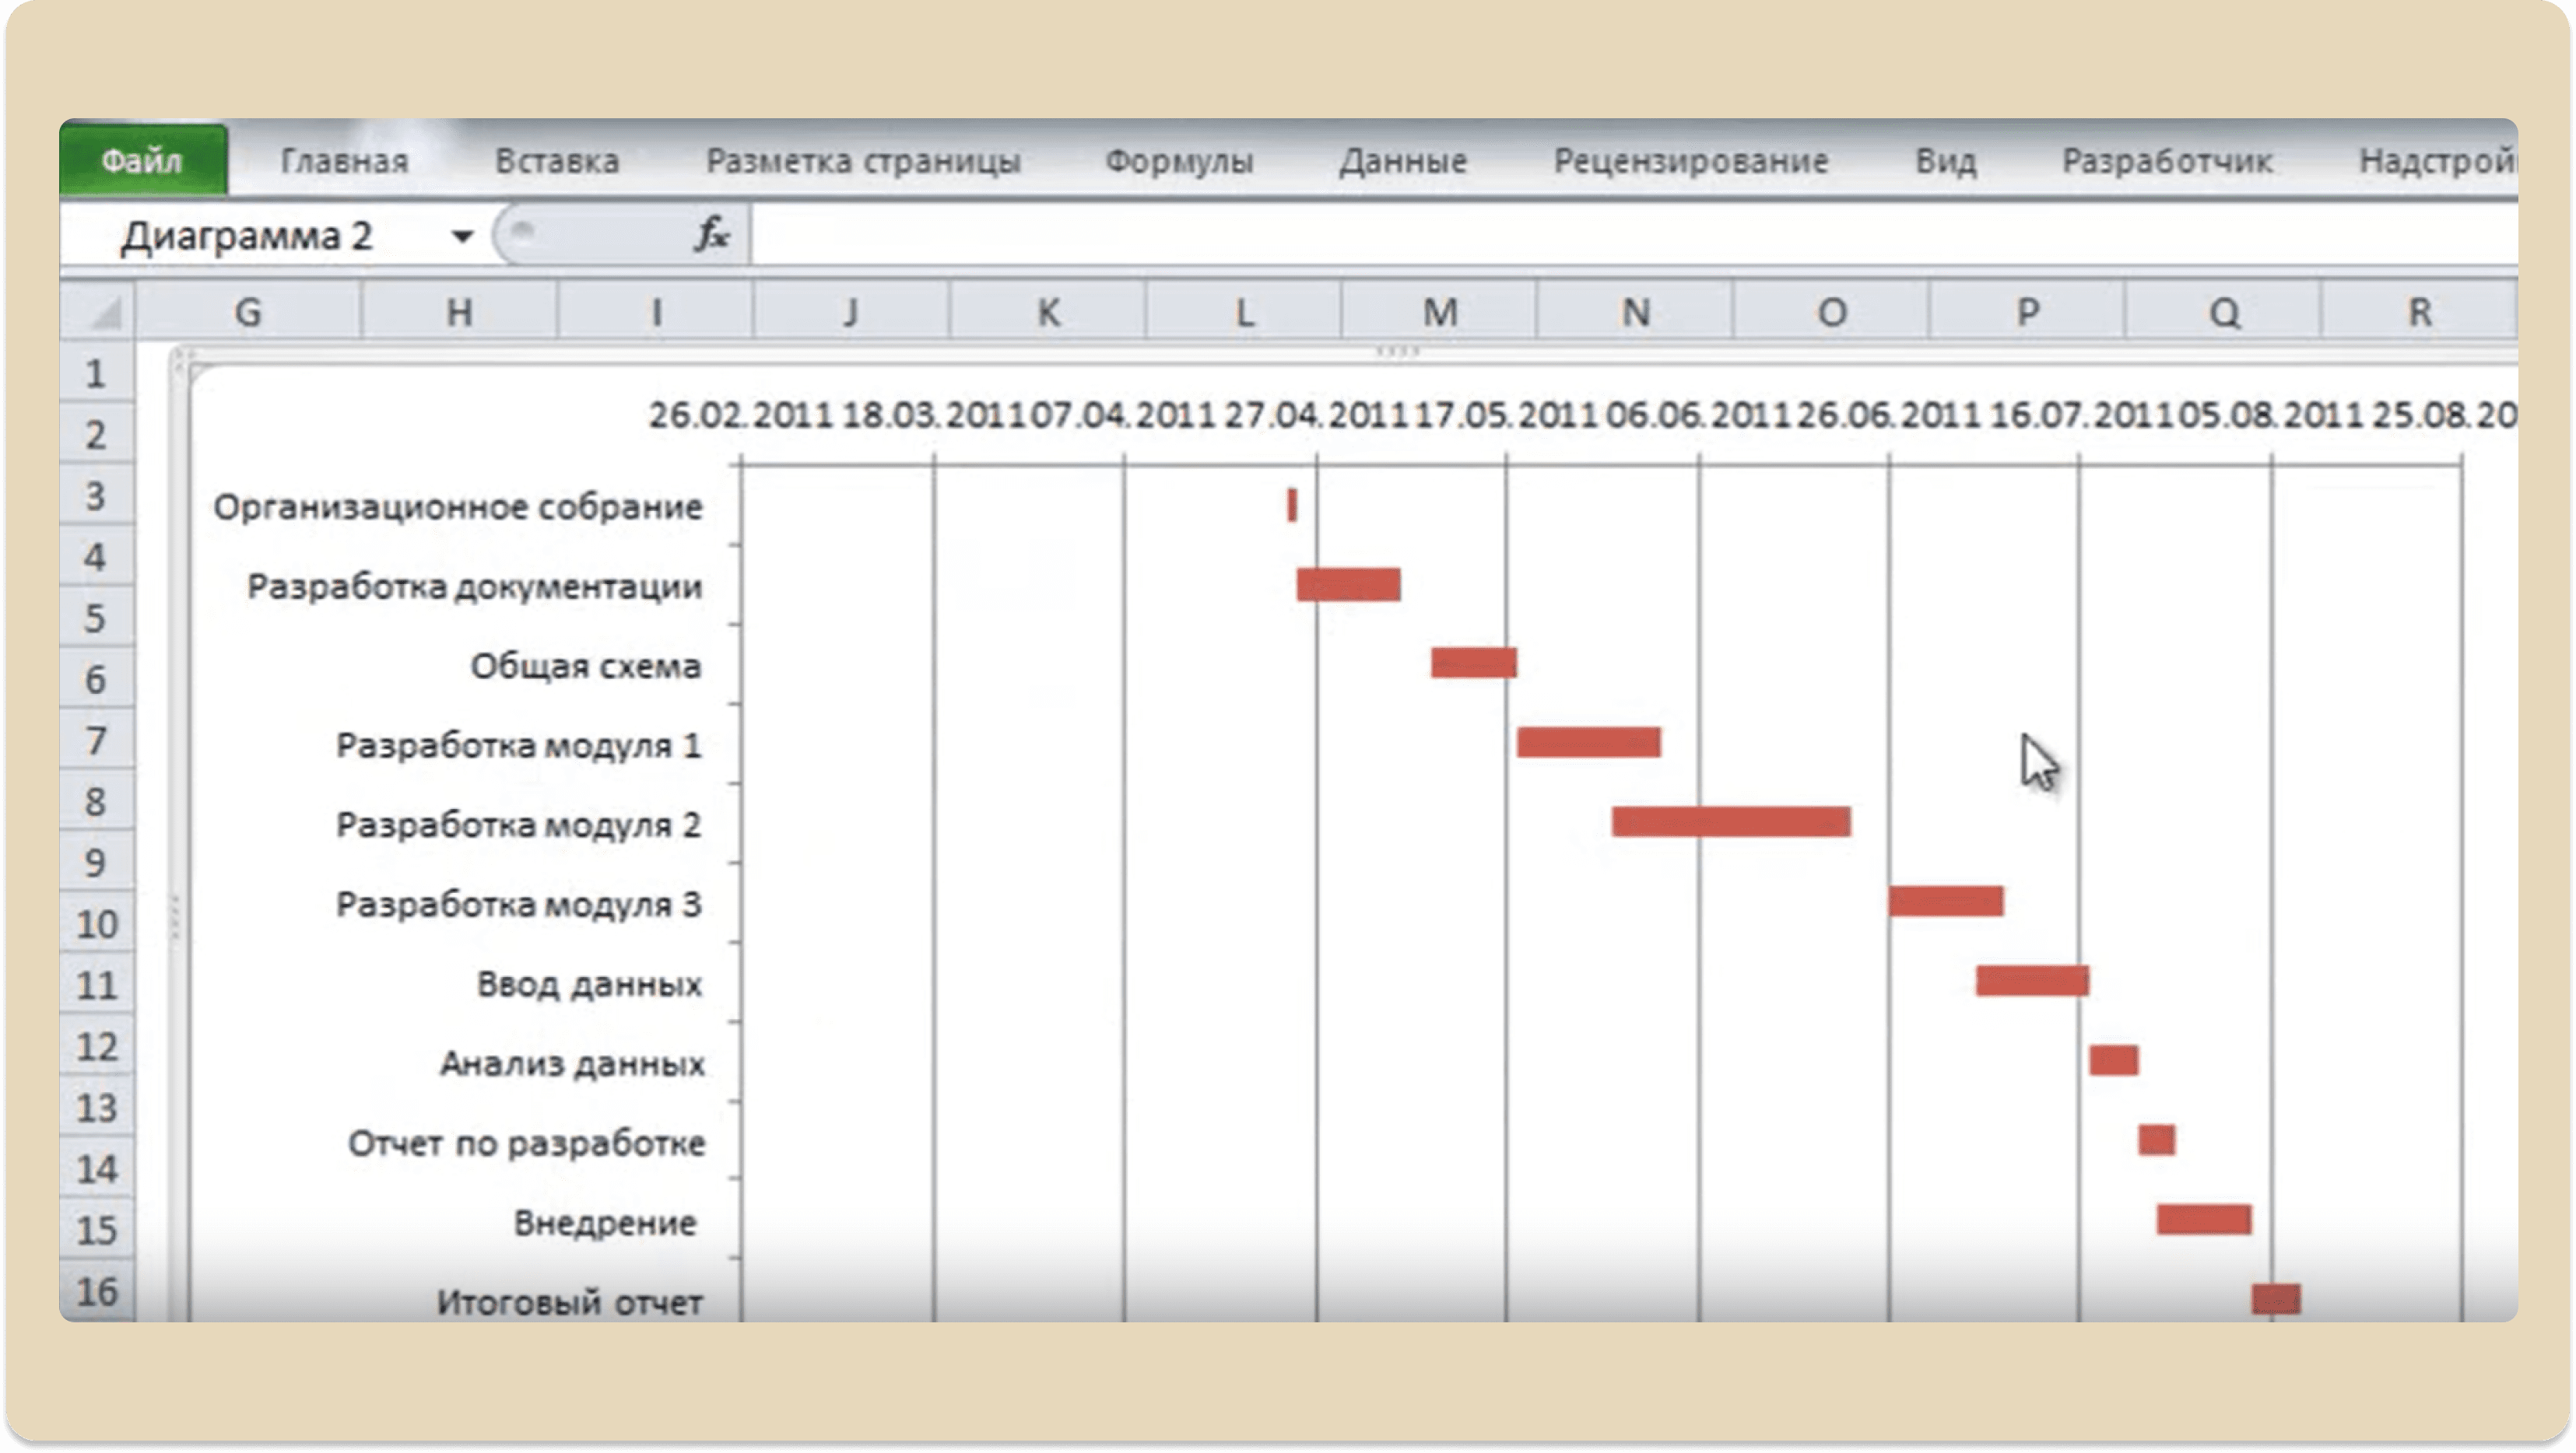2576x1453 pixels.
Task: Select the Данные ribbon tab
Action: (x=1403, y=161)
